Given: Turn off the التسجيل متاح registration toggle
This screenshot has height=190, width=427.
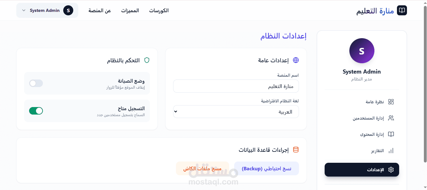Looking at the screenshot, I should click(x=36, y=111).
